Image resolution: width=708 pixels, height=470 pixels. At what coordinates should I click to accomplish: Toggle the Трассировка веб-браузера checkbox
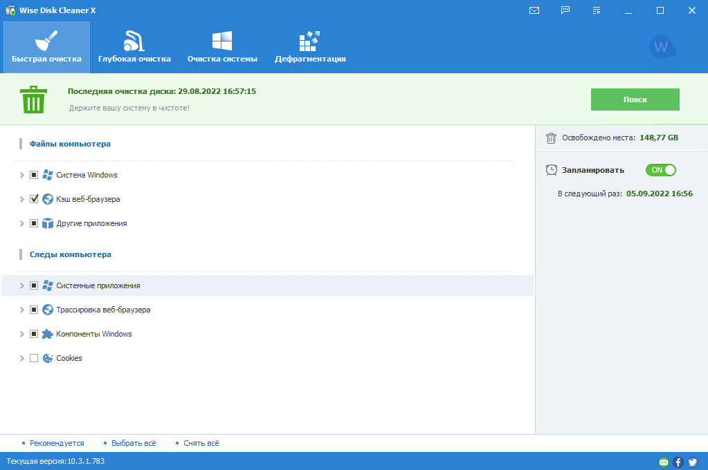(x=34, y=310)
